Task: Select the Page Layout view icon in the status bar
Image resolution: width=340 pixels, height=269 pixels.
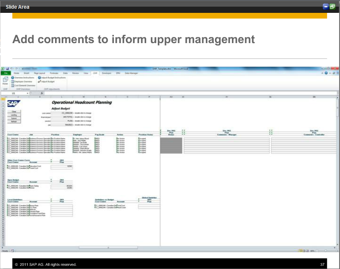Action: point(304,250)
